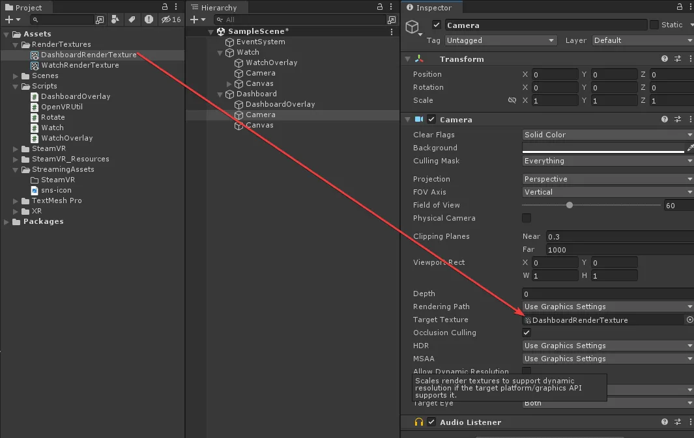The width and height of the screenshot is (694, 438).
Task: Click the console error indicator icon in Project
Action: coord(149,20)
